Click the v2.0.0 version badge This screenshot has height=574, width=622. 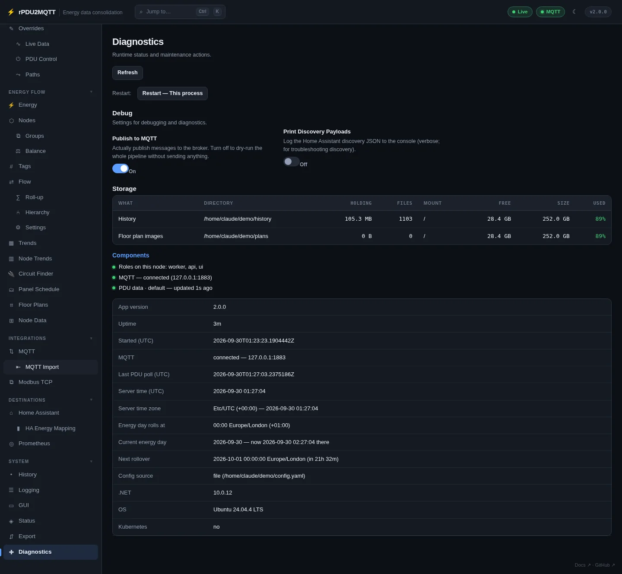[x=598, y=12]
